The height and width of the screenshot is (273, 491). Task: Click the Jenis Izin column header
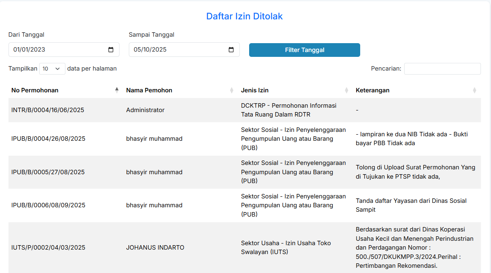point(255,90)
